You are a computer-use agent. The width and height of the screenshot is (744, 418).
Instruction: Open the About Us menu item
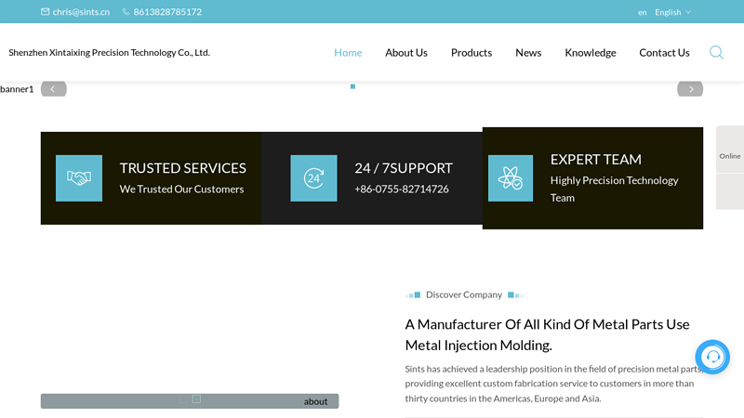(x=406, y=53)
